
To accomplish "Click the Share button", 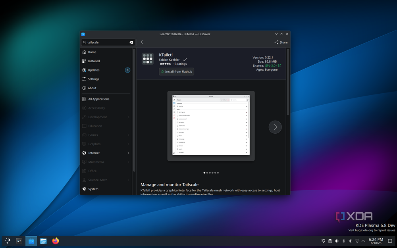I will tap(281, 42).
